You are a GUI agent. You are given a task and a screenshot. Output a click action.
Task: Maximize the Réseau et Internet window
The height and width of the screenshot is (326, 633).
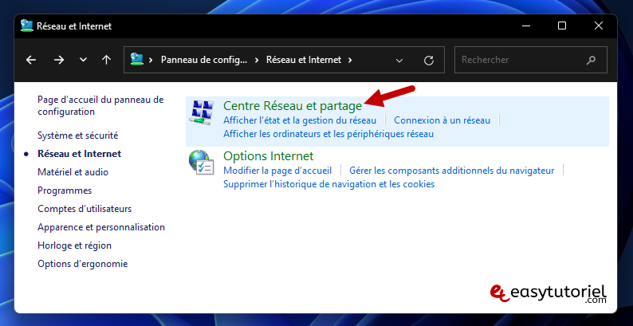(x=562, y=26)
